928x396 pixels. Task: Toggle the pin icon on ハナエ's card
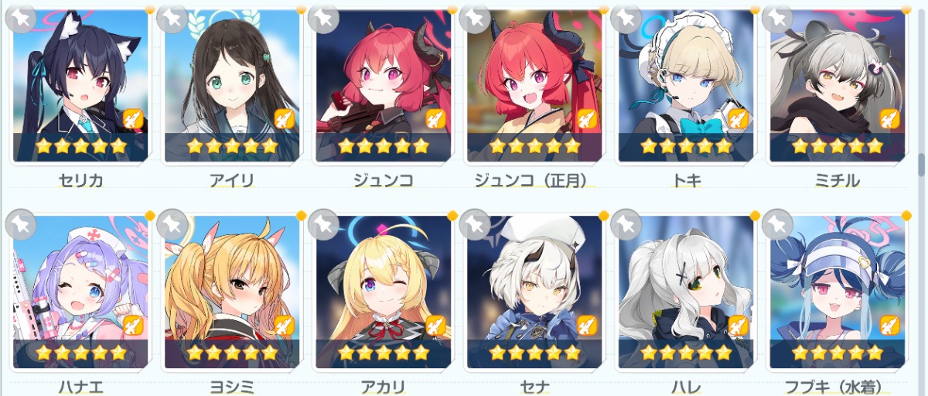pyautogui.click(x=21, y=224)
